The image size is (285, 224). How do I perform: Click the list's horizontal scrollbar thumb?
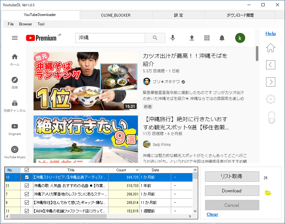click(58, 216)
